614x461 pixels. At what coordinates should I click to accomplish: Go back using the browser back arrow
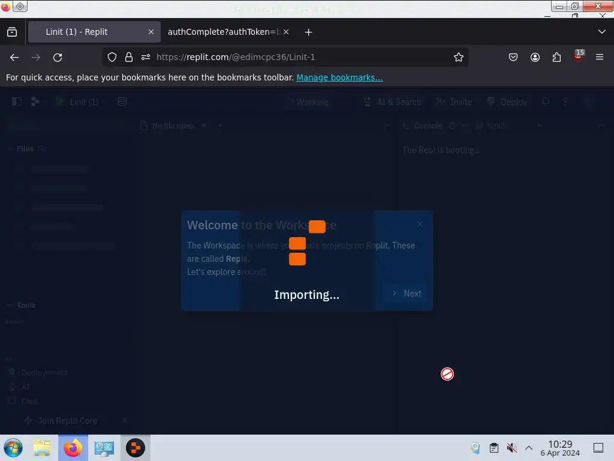14,57
